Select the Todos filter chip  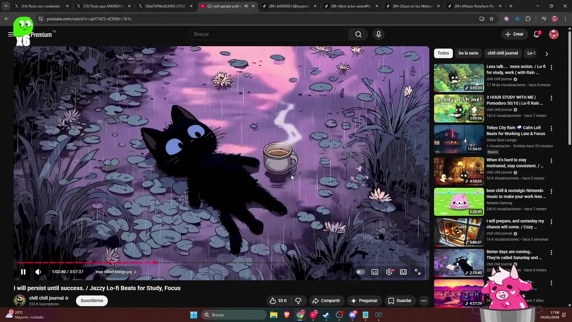(443, 53)
